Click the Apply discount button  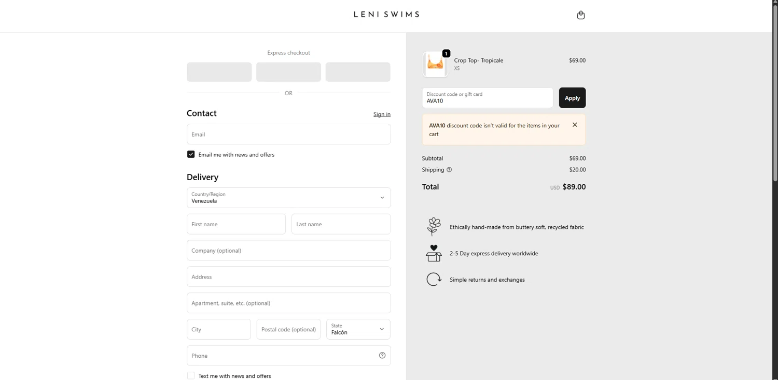(x=572, y=98)
